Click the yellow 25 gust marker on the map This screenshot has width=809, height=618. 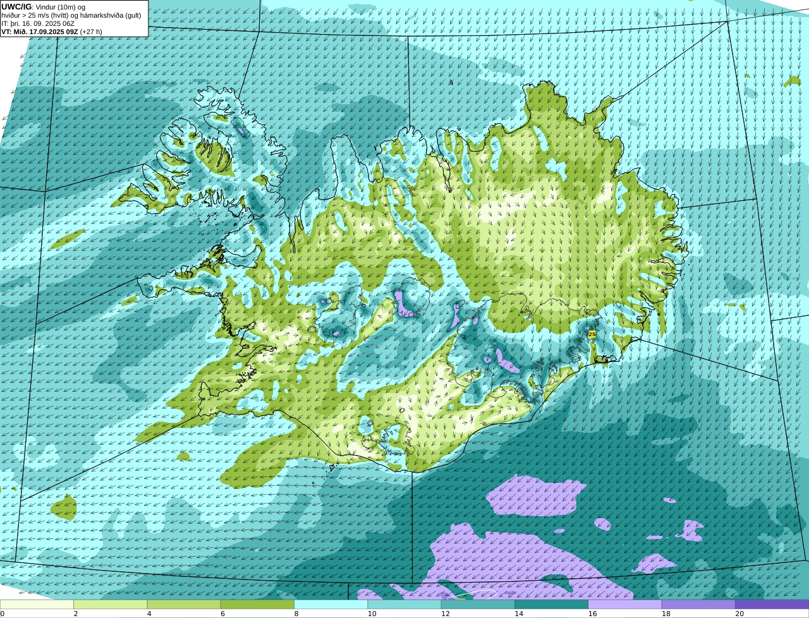pyautogui.click(x=592, y=334)
